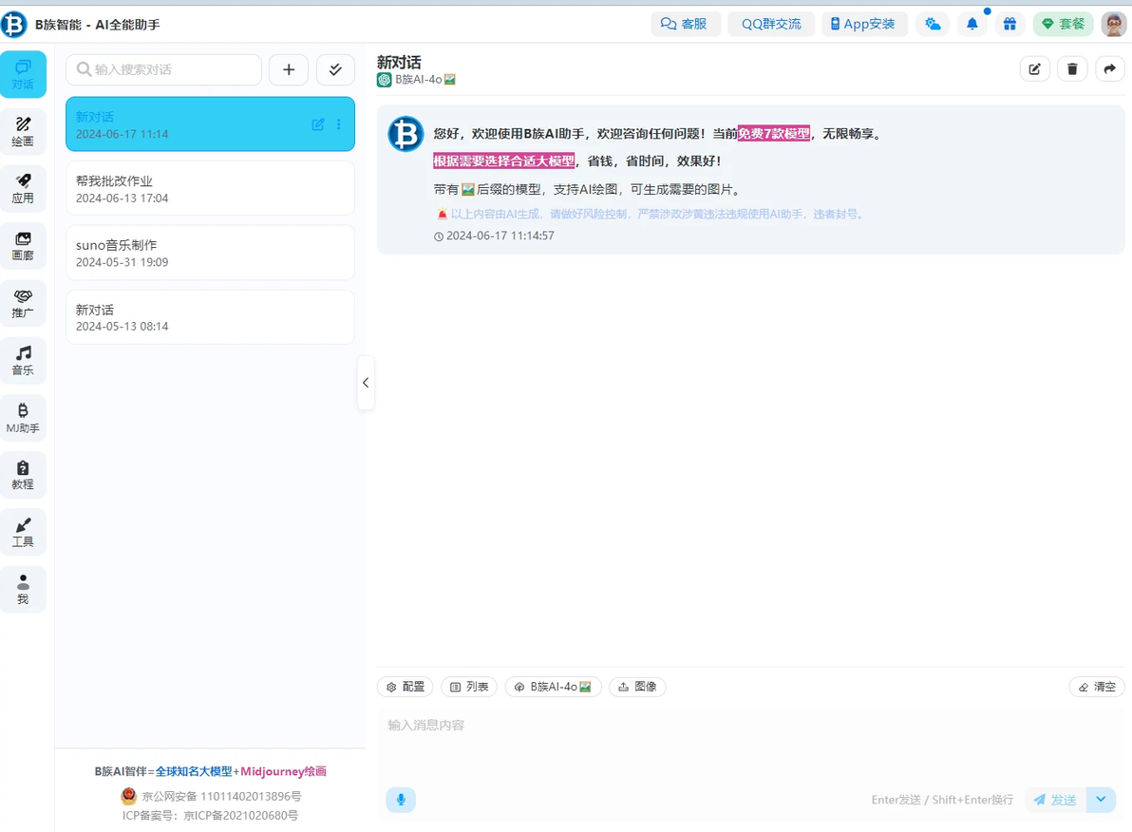
Task: Expand send options dropdown arrow
Action: point(1101,800)
